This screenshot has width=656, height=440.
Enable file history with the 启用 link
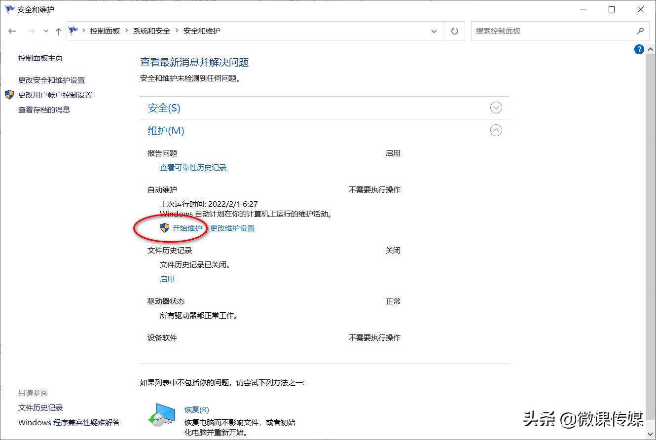[167, 279]
